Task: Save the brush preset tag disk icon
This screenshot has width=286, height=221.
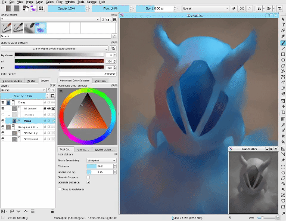Action: point(114,20)
